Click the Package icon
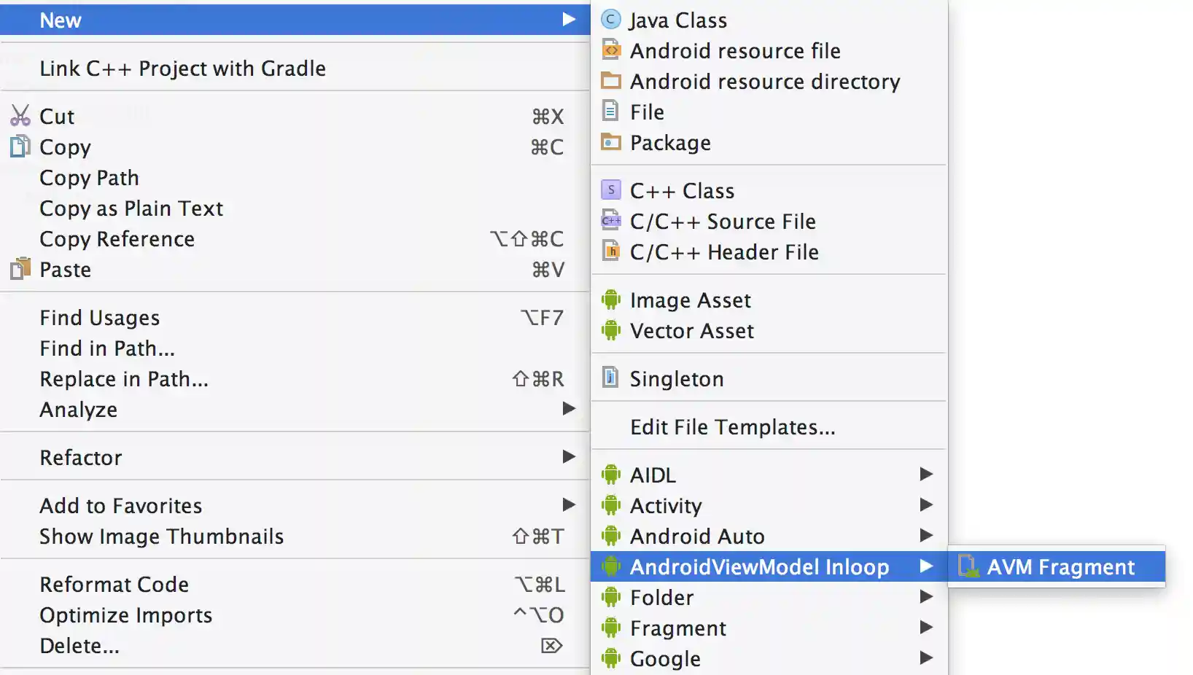The image size is (1193, 675). [x=611, y=142]
